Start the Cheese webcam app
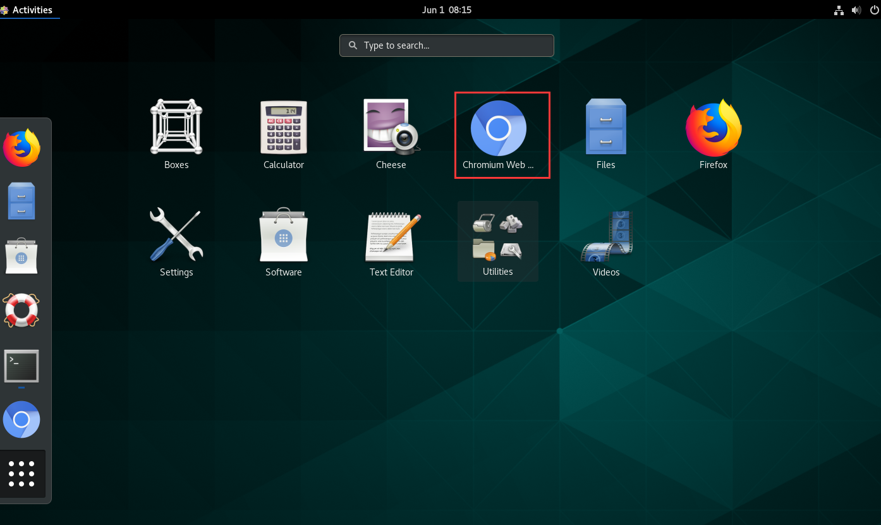This screenshot has width=881, height=525. point(391,134)
